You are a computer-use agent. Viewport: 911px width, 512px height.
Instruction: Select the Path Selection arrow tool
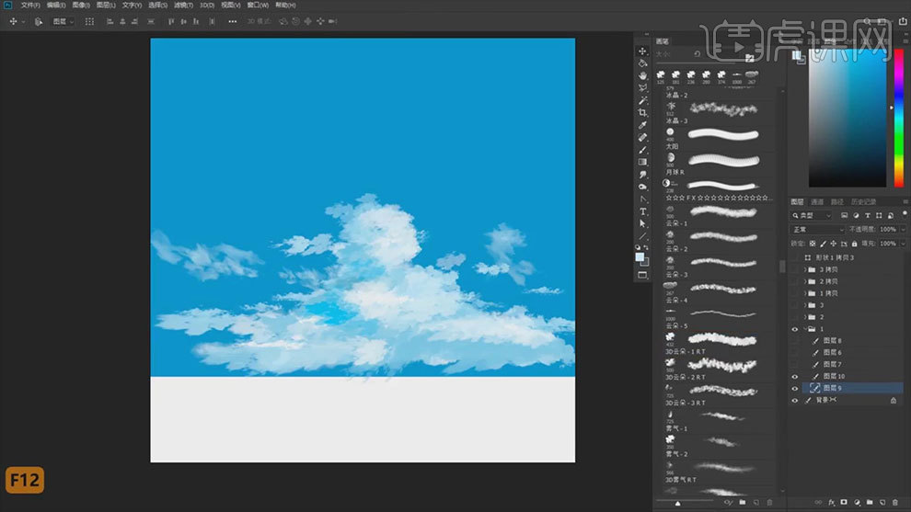[642, 223]
